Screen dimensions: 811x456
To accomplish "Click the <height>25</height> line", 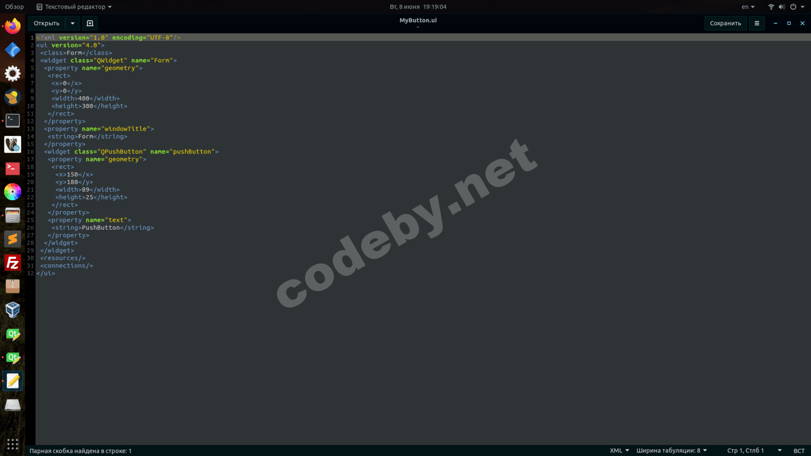I will point(91,197).
